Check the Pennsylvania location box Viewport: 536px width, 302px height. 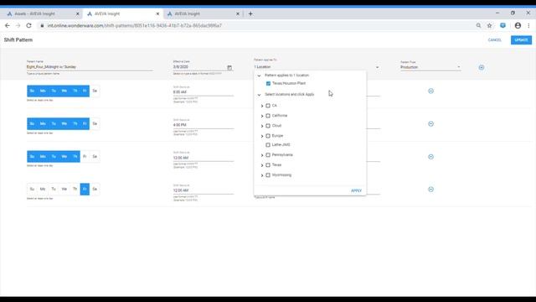coord(268,155)
